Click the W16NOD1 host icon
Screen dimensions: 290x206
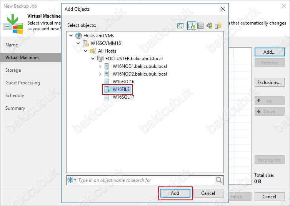pos(107,66)
